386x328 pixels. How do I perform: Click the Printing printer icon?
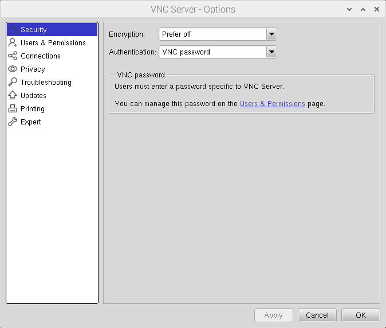click(x=13, y=108)
